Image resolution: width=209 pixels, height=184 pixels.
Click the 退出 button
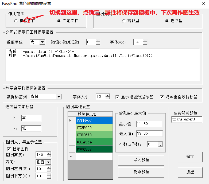pos(190,172)
